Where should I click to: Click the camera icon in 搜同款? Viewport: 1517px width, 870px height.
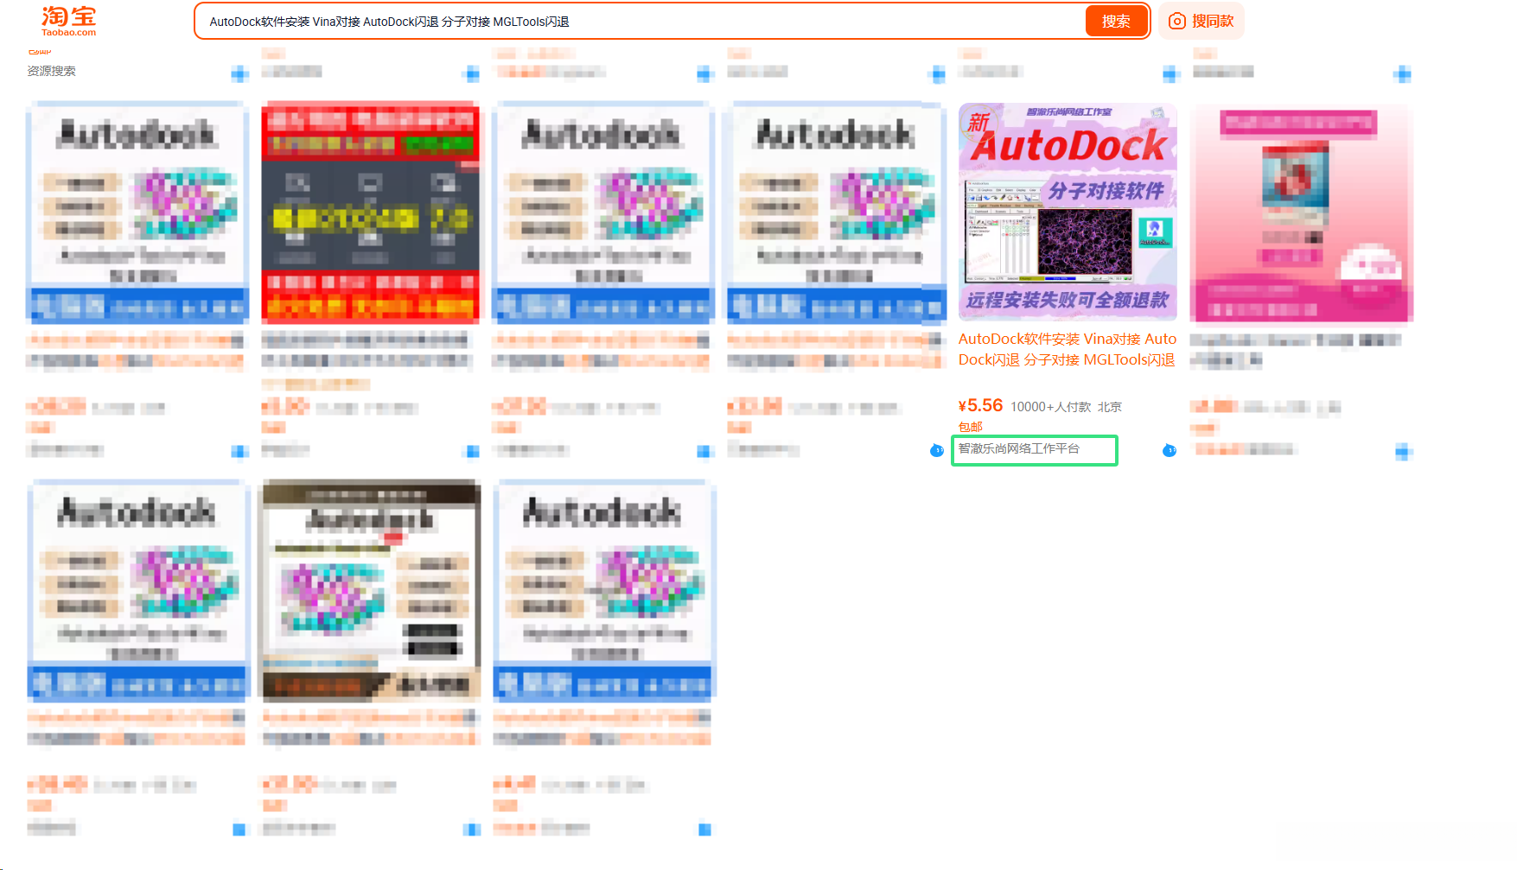point(1176,21)
